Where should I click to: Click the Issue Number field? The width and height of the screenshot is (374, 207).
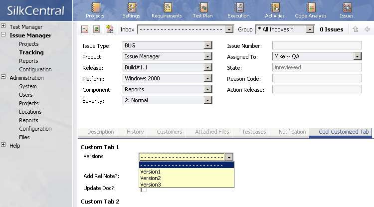point(317,45)
